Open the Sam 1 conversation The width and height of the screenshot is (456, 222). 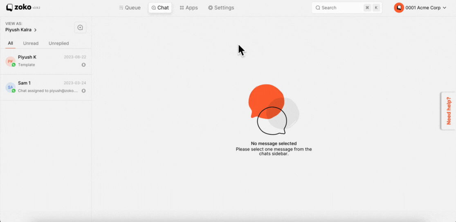click(46, 87)
